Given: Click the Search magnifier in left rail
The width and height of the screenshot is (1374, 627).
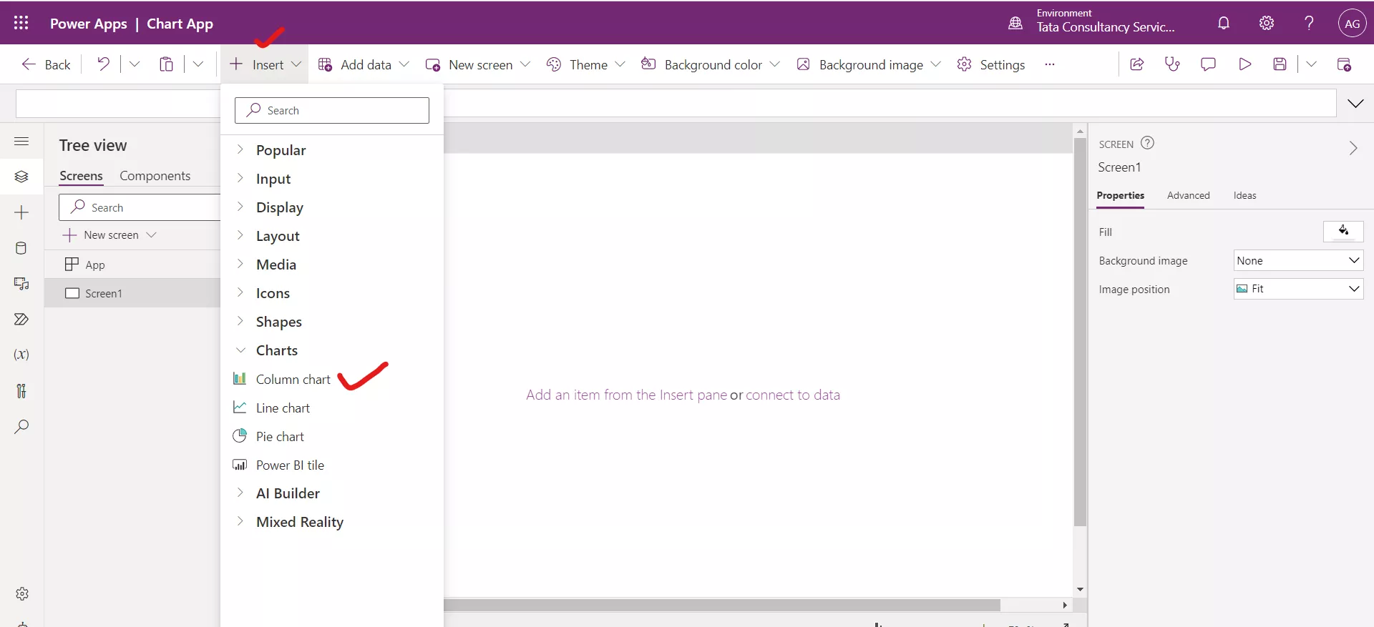Looking at the screenshot, I should (21, 427).
